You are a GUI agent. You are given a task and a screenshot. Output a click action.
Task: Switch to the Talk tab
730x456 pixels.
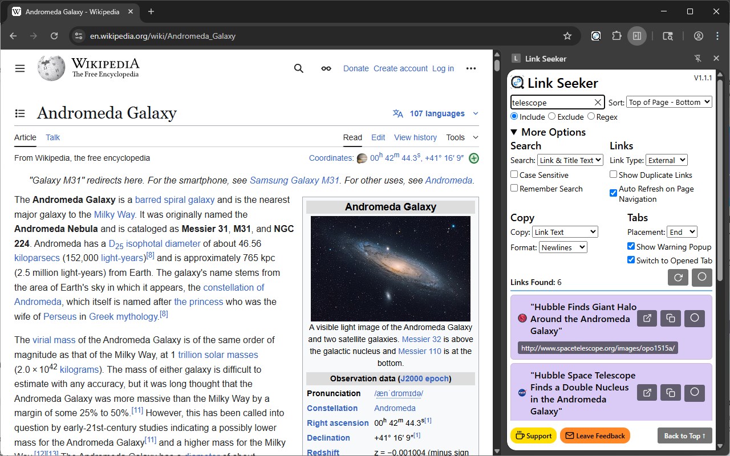pyautogui.click(x=53, y=137)
